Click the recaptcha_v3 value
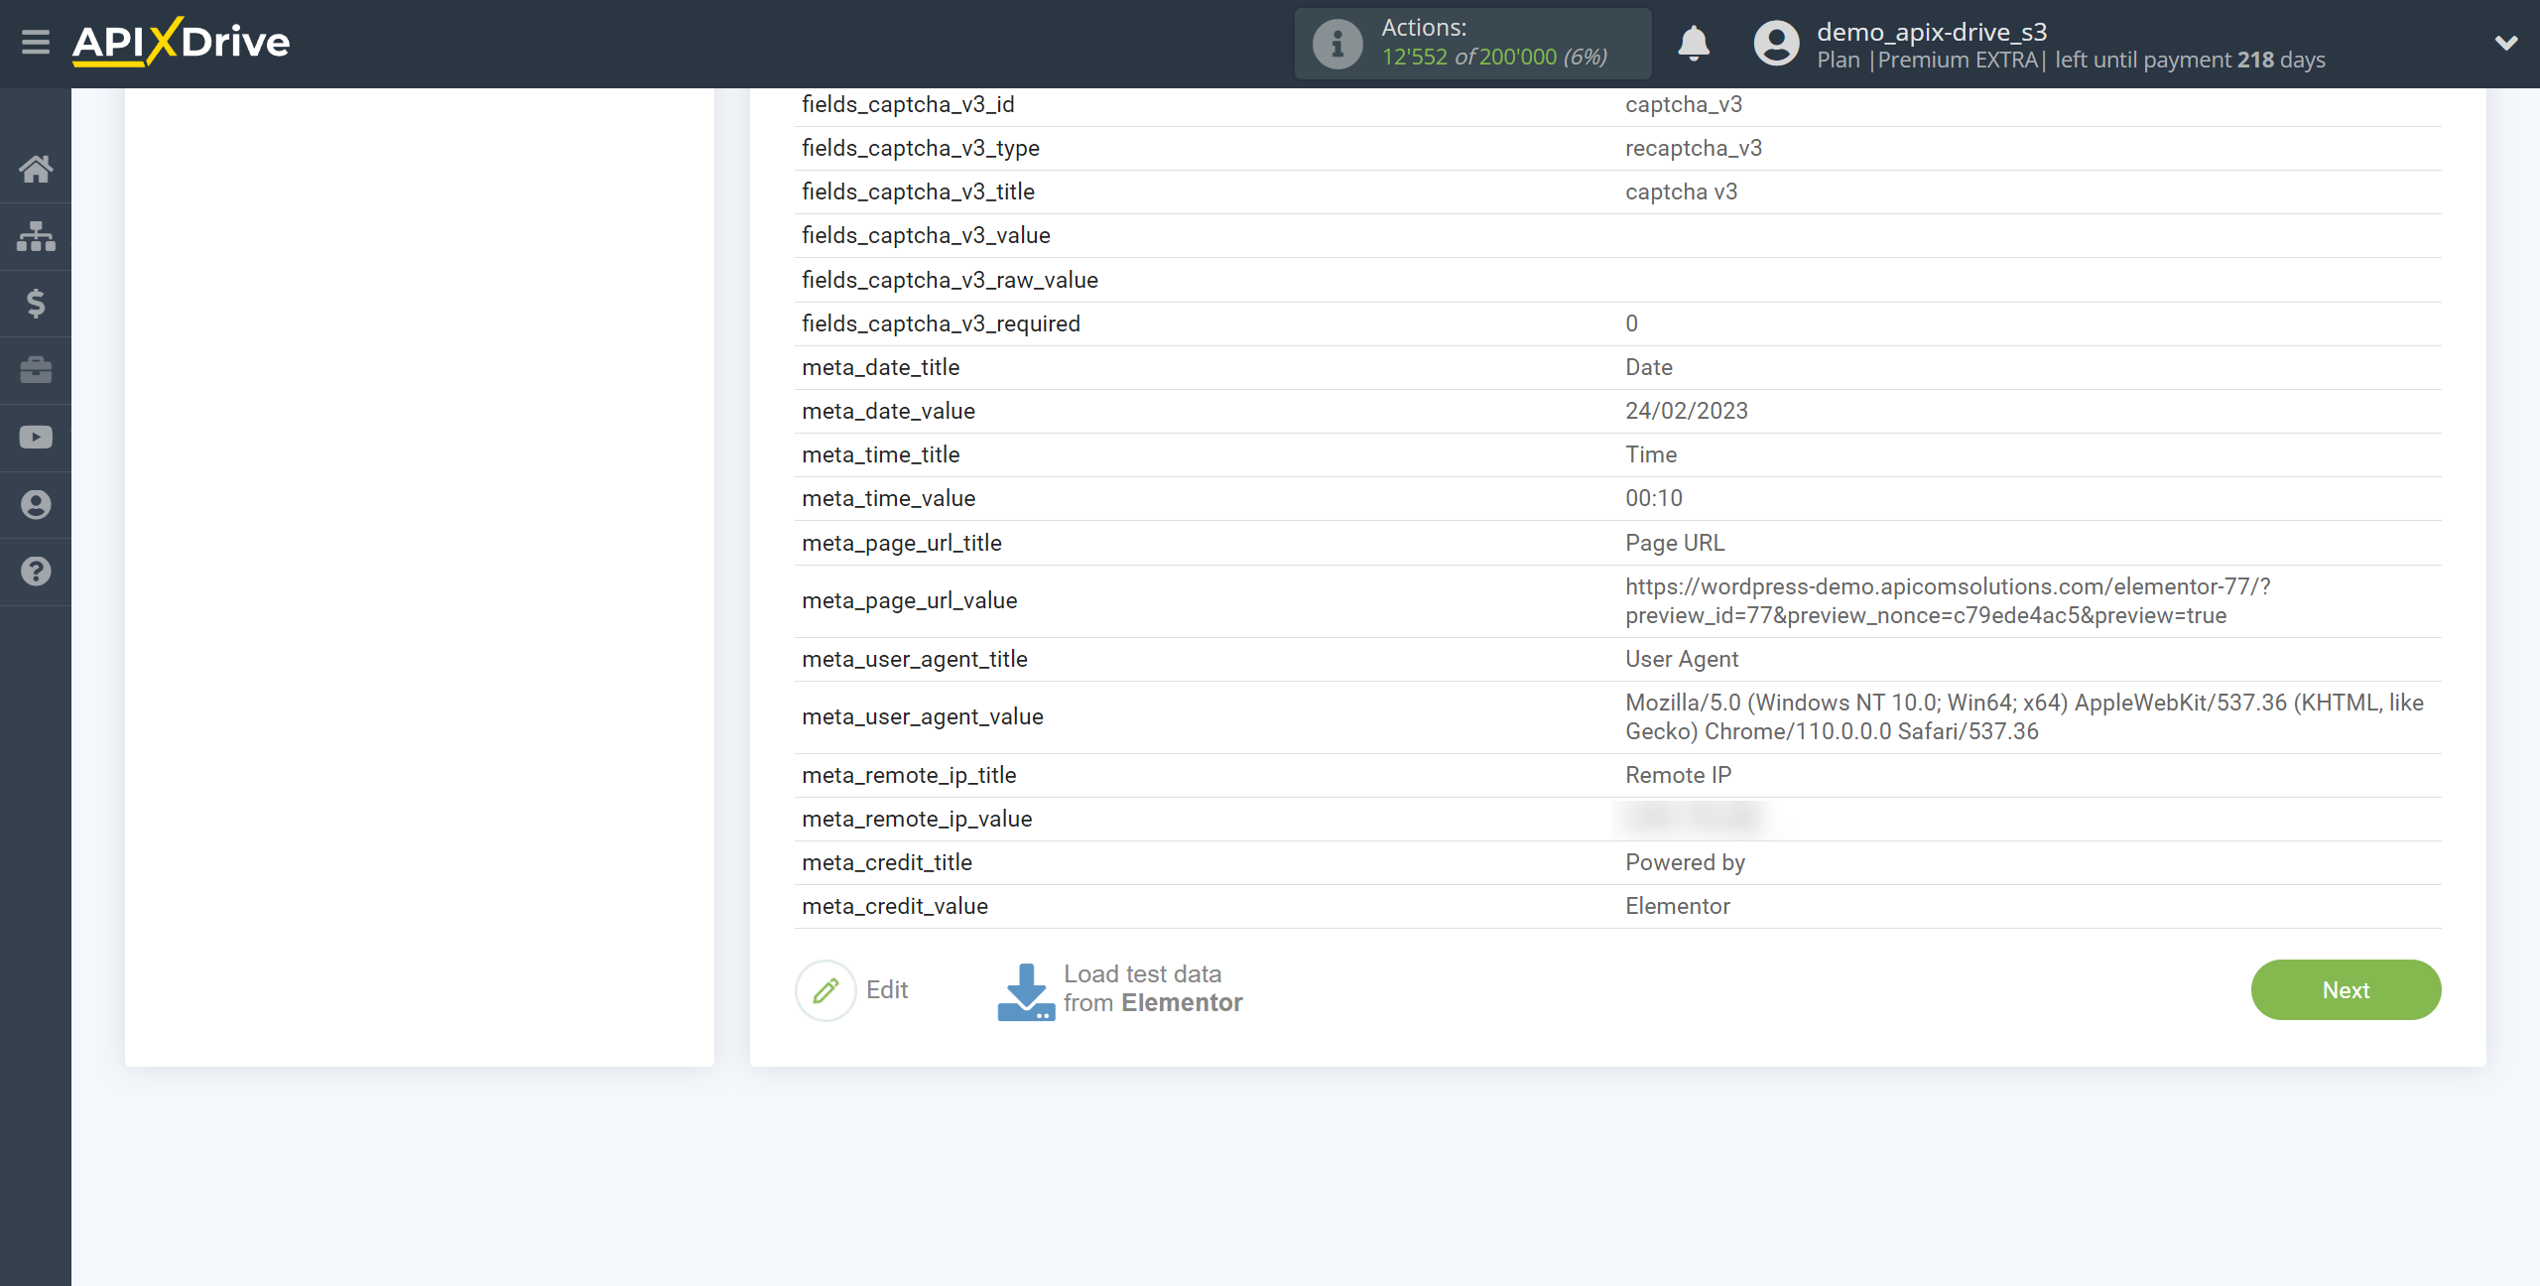2540x1286 pixels. point(1694,148)
